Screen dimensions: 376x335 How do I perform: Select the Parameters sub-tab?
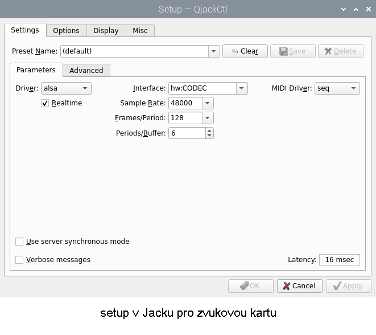[x=36, y=70]
